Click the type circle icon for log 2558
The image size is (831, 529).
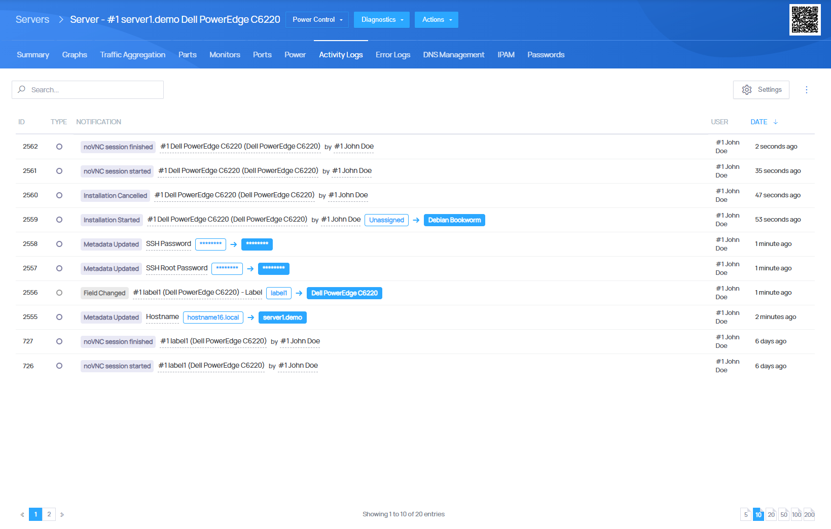59,244
